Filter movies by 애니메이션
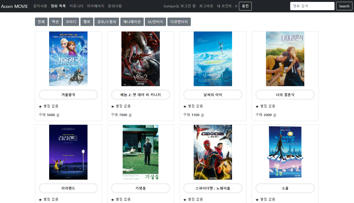354x203 pixels. coord(132,22)
